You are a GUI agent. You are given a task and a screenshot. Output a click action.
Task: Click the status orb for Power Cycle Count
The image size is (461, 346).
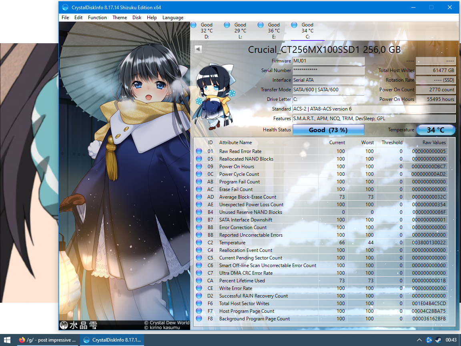click(199, 174)
